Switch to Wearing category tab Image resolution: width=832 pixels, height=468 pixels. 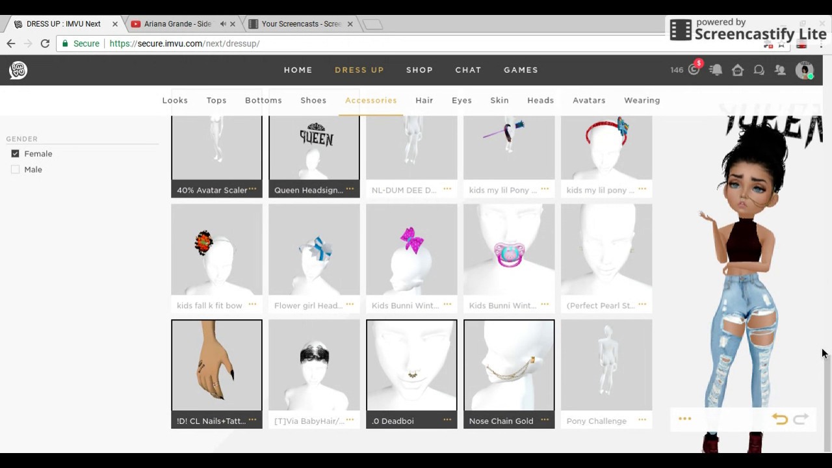[642, 100]
